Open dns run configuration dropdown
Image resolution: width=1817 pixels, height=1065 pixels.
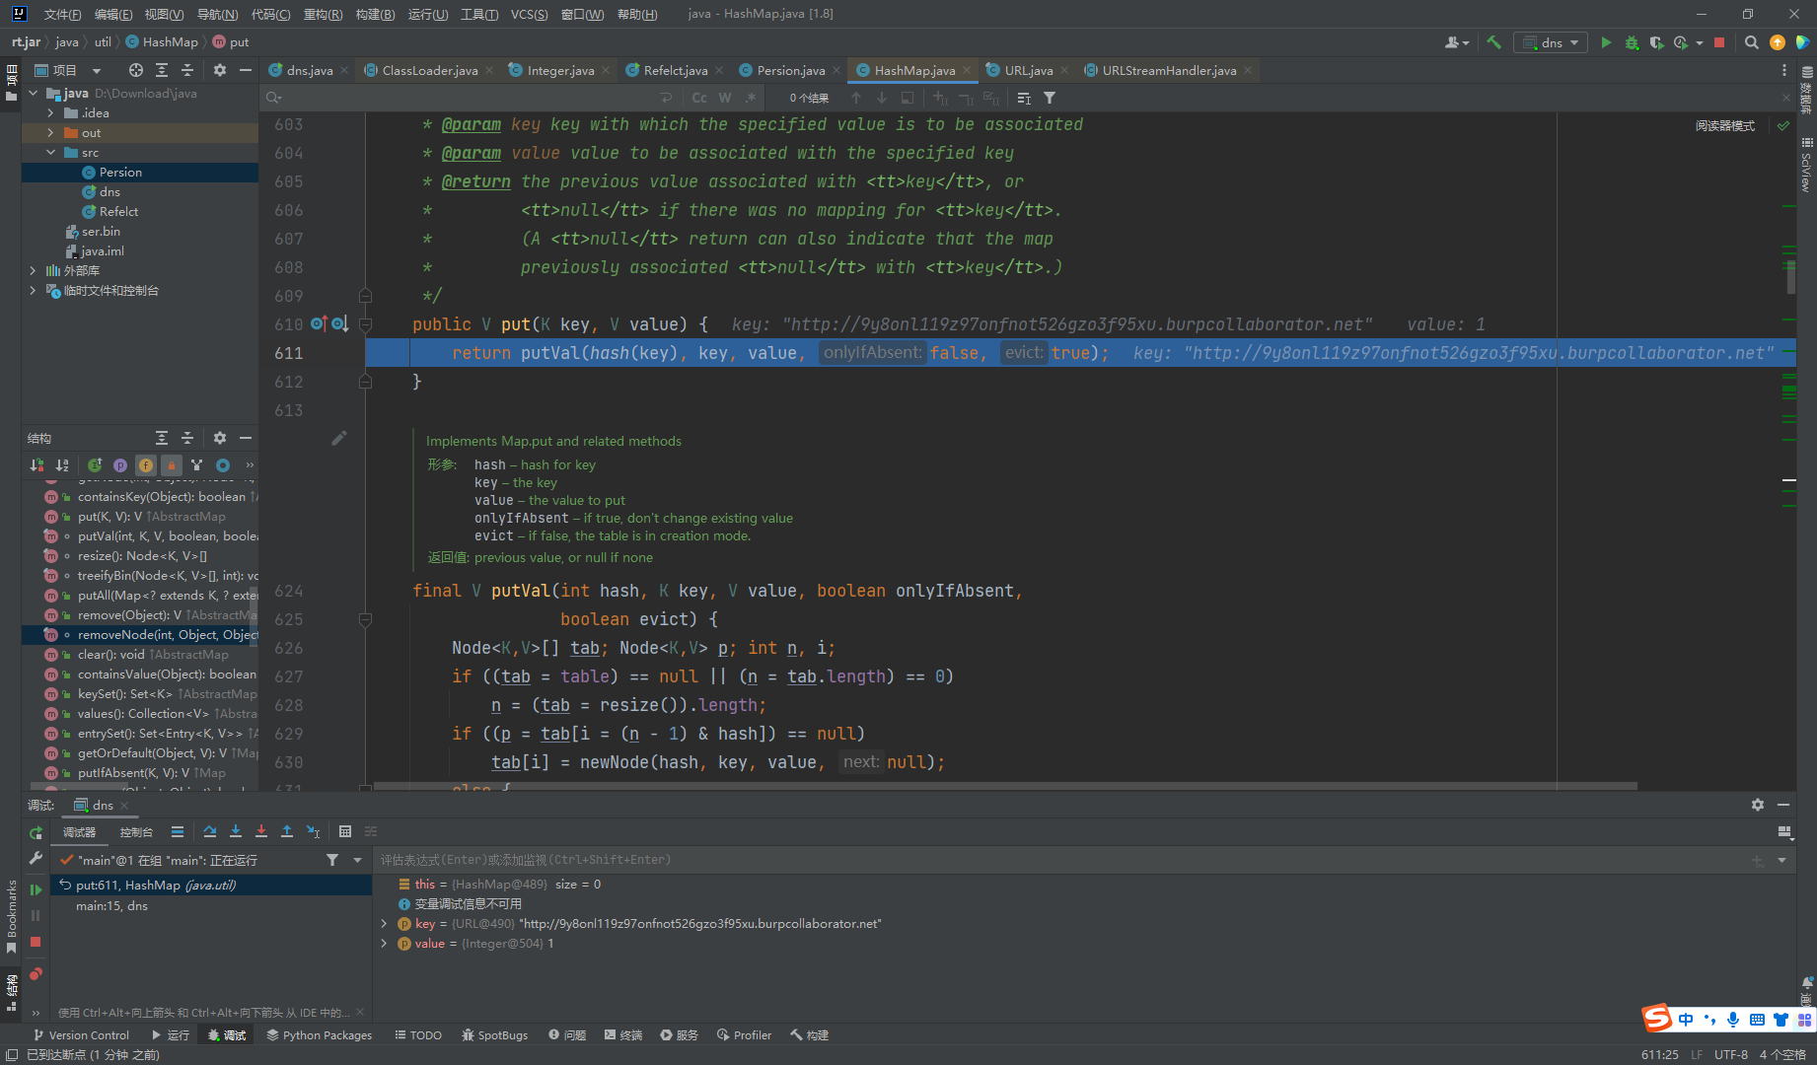click(1552, 42)
